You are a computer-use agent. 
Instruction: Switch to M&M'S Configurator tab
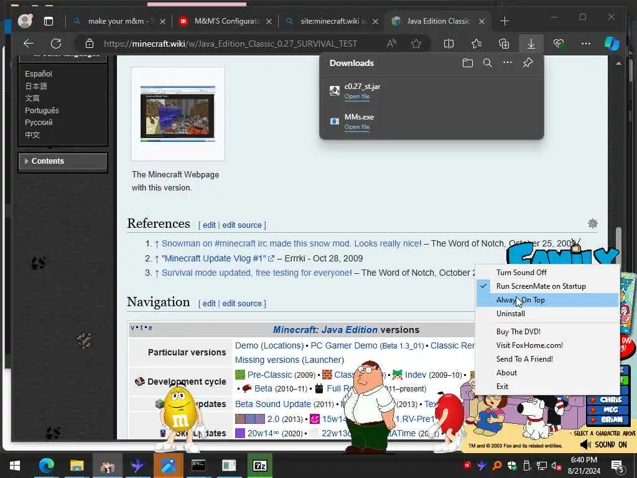coord(225,21)
